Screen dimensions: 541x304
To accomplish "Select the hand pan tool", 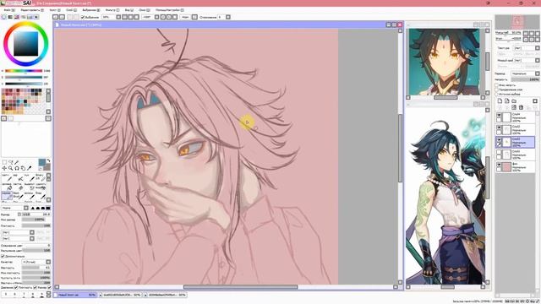I will 23,168.
